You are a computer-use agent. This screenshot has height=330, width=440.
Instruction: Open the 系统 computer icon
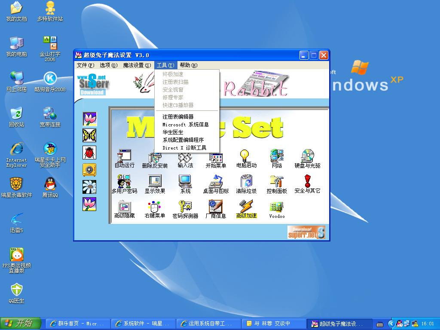tap(185, 184)
